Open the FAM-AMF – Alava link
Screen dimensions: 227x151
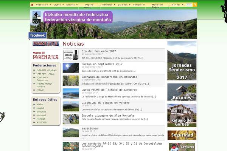pos(45,74)
